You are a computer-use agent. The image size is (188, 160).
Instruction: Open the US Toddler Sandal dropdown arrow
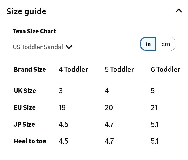(x=69, y=47)
